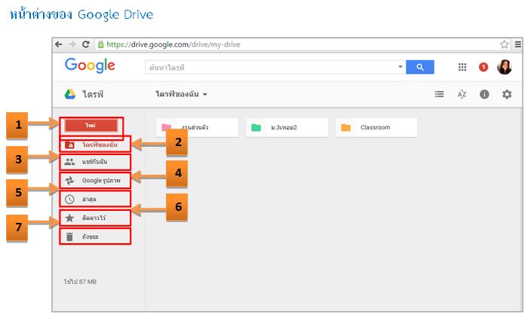Click the starred star icon
Image resolution: width=528 pixels, height=317 pixels.
click(x=69, y=218)
